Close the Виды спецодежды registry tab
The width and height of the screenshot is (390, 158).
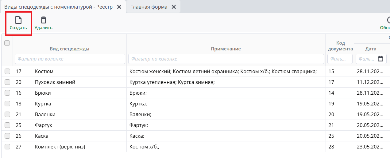click(x=119, y=7)
